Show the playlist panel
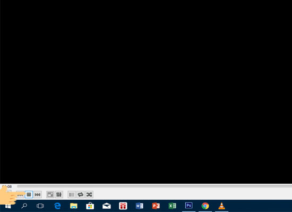This screenshot has height=212, width=292. [x=72, y=195]
